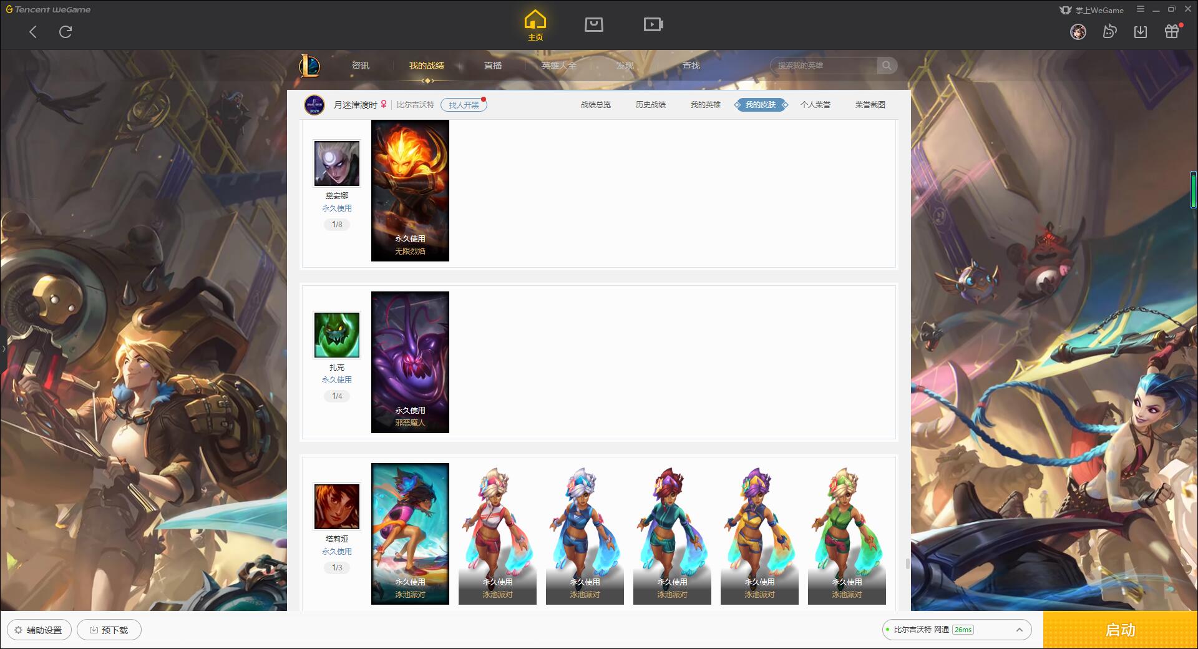Click the summoner name 月迷津渡时
The image size is (1198, 649).
coord(355,105)
